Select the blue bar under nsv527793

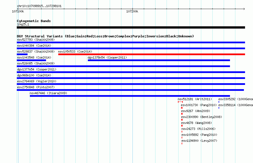[131, 42]
